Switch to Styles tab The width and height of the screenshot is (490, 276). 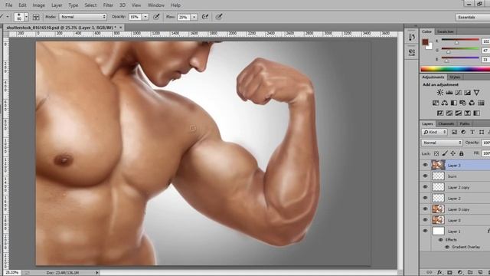pyautogui.click(x=455, y=77)
